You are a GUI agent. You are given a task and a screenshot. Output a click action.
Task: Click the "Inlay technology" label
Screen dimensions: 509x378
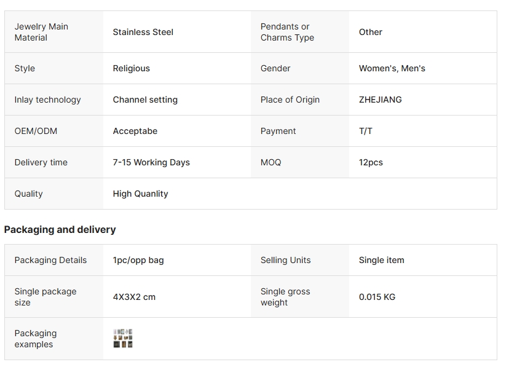[x=47, y=100]
